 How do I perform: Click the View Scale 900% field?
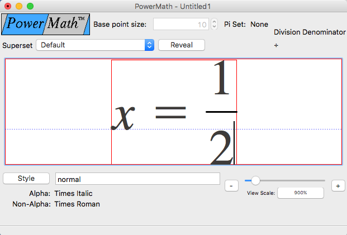tap(301, 193)
